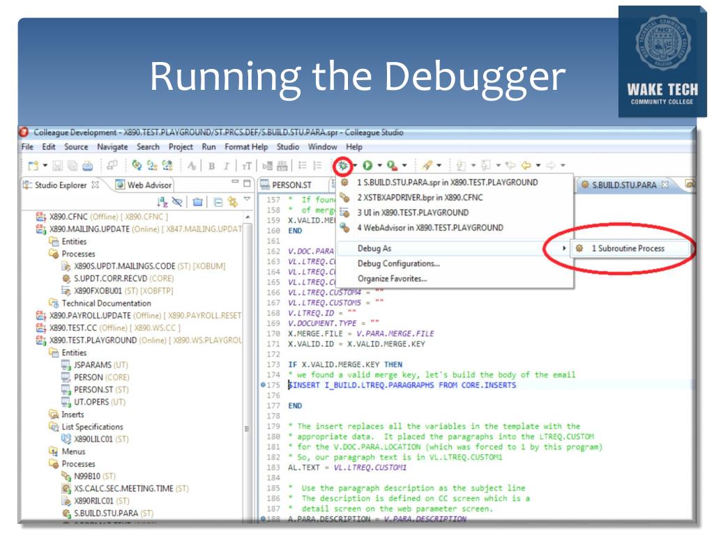Click the New wizard icon
Image resolution: width=714 pixels, height=535 pixels.
click(33, 166)
